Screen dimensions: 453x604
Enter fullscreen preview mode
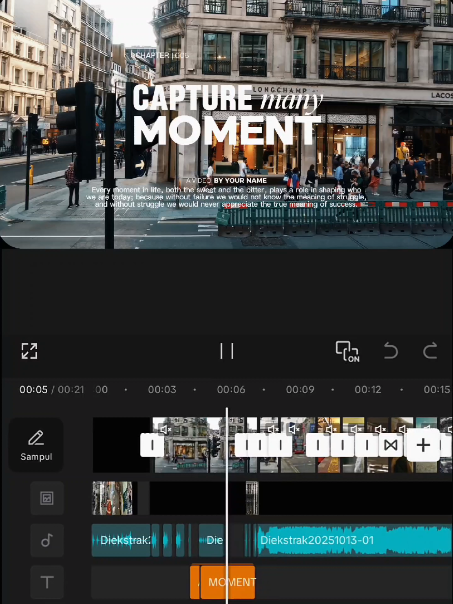[x=29, y=351]
